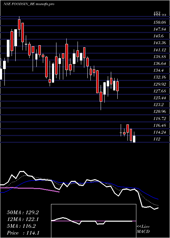Viewport: 170px width, 238px height.
Task: Click the 150.08 price axis label
Action: [159, 22]
